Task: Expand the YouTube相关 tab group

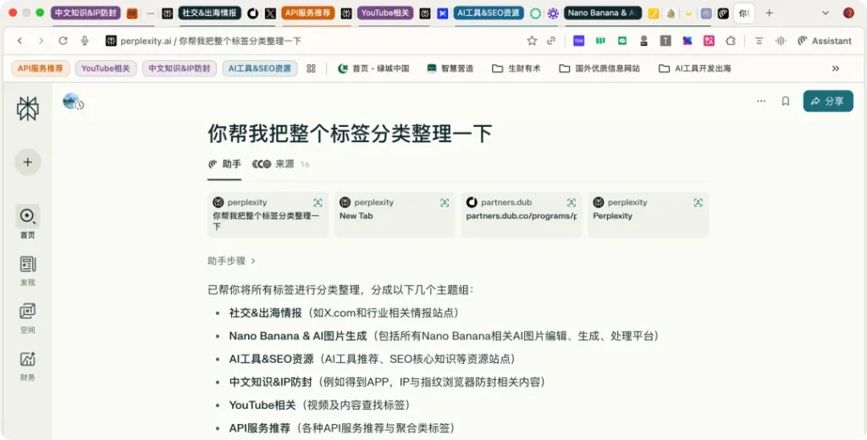Action: 385,14
